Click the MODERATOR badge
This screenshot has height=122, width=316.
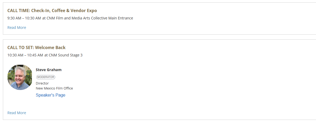(x=46, y=77)
